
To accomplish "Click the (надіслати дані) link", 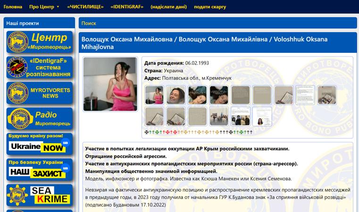I will tap(168, 7).
